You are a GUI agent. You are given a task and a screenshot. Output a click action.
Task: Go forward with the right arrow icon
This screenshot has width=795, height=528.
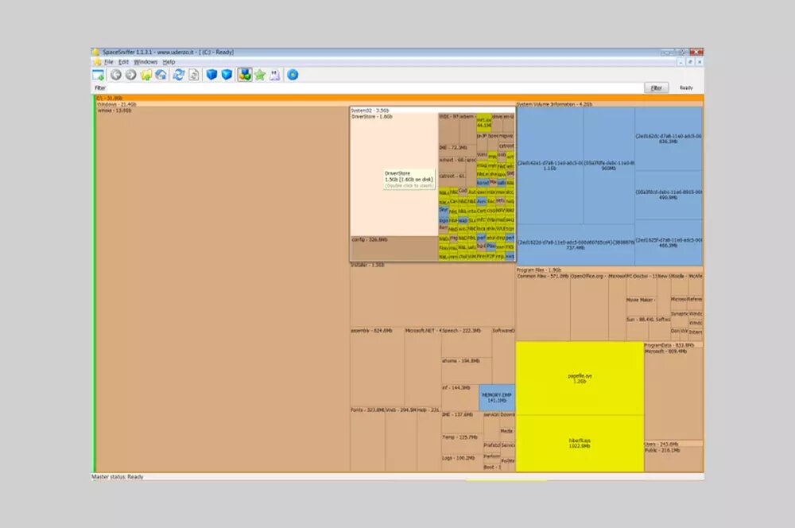(130, 75)
